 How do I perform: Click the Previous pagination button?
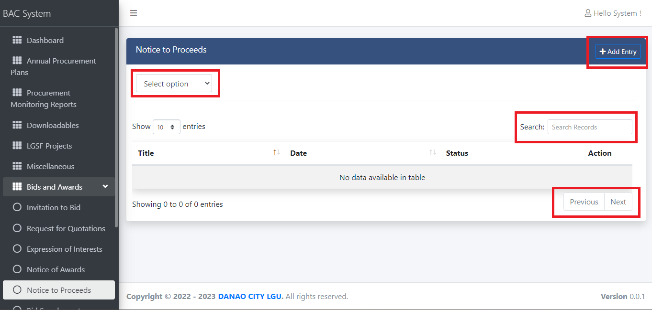tap(584, 202)
